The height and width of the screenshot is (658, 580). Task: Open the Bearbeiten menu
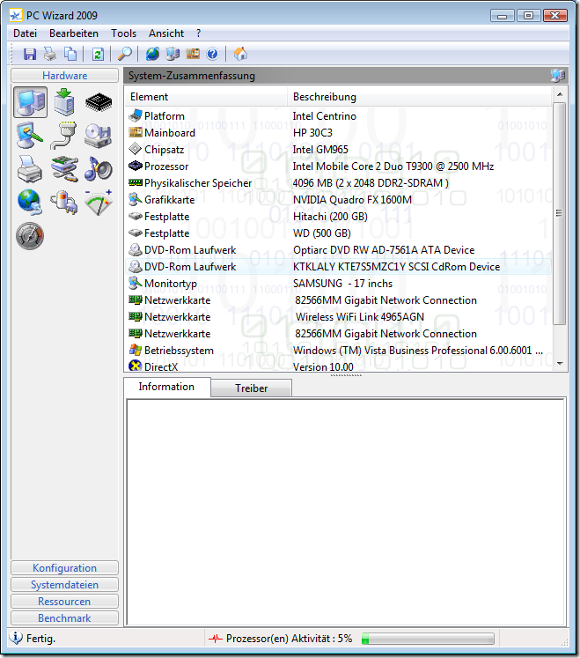tap(74, 33)
